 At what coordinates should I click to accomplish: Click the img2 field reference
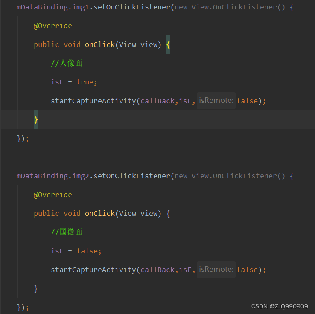click(x=81, y=176)
